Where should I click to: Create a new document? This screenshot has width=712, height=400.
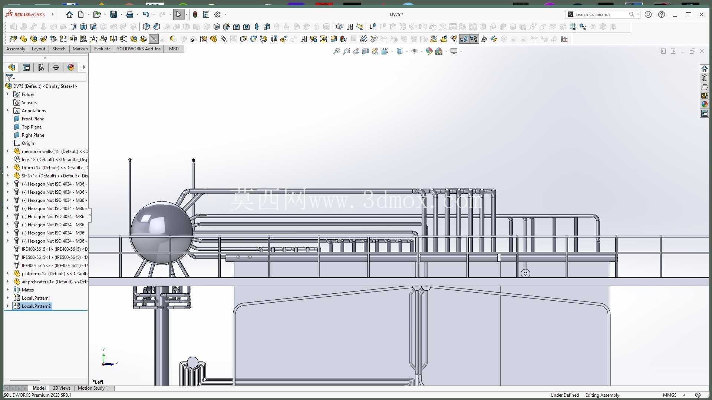coord(81,14)
